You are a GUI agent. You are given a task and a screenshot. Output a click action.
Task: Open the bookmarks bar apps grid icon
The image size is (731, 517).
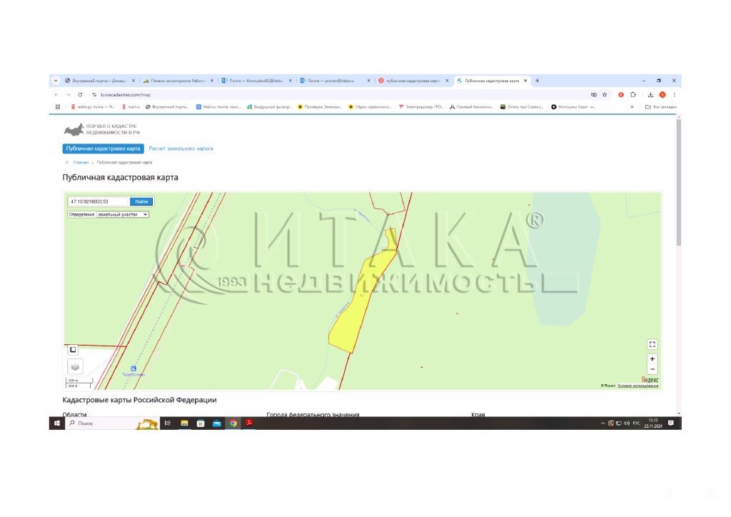(58, 107)
